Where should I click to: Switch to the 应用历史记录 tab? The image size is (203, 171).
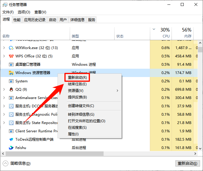34,20
